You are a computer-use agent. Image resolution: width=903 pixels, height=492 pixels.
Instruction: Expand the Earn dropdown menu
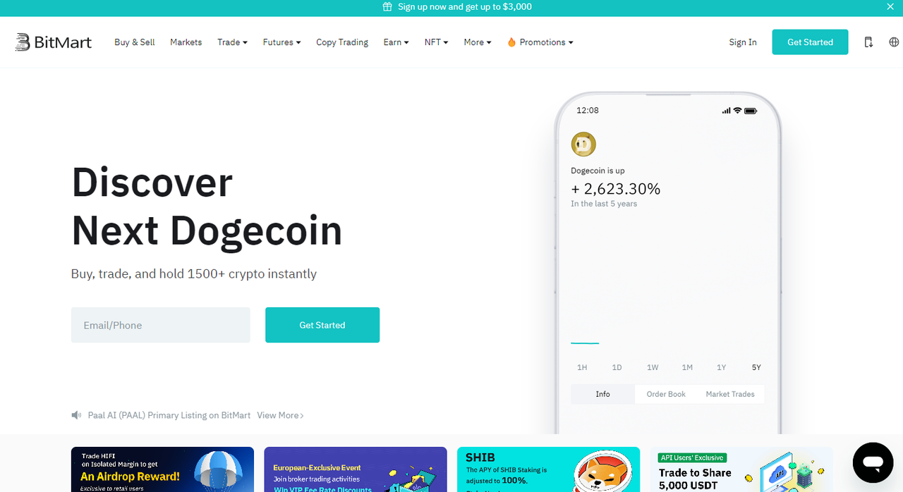click(x=396, y=42)
